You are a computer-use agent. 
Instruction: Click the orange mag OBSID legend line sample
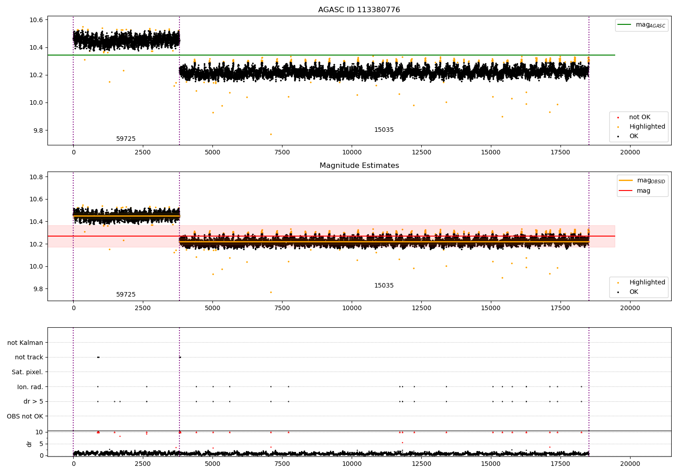(626, 181)
